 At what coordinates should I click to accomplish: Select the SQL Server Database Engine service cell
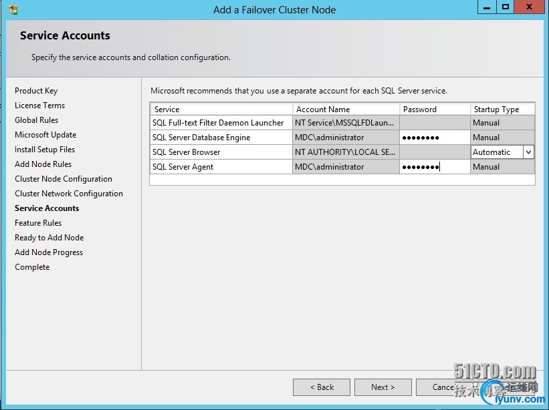pyautogui.click(x=221, y=138)
